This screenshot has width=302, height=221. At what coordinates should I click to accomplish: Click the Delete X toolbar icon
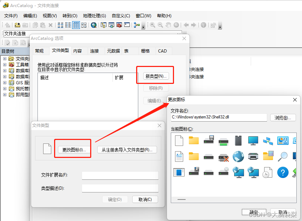coord(51,25)
